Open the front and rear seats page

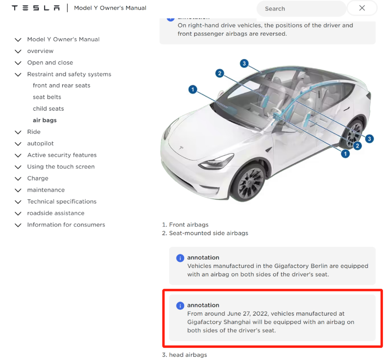point(61,85)
